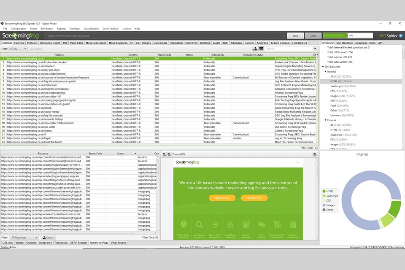The width and height of the screenshot is (405, 270).
Task: Click the URL address input field
Action: click(x=164, y=36)
